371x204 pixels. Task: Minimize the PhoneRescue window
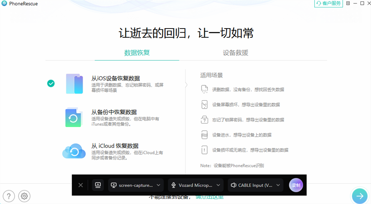pyautogui.click(x=355, y=4)
